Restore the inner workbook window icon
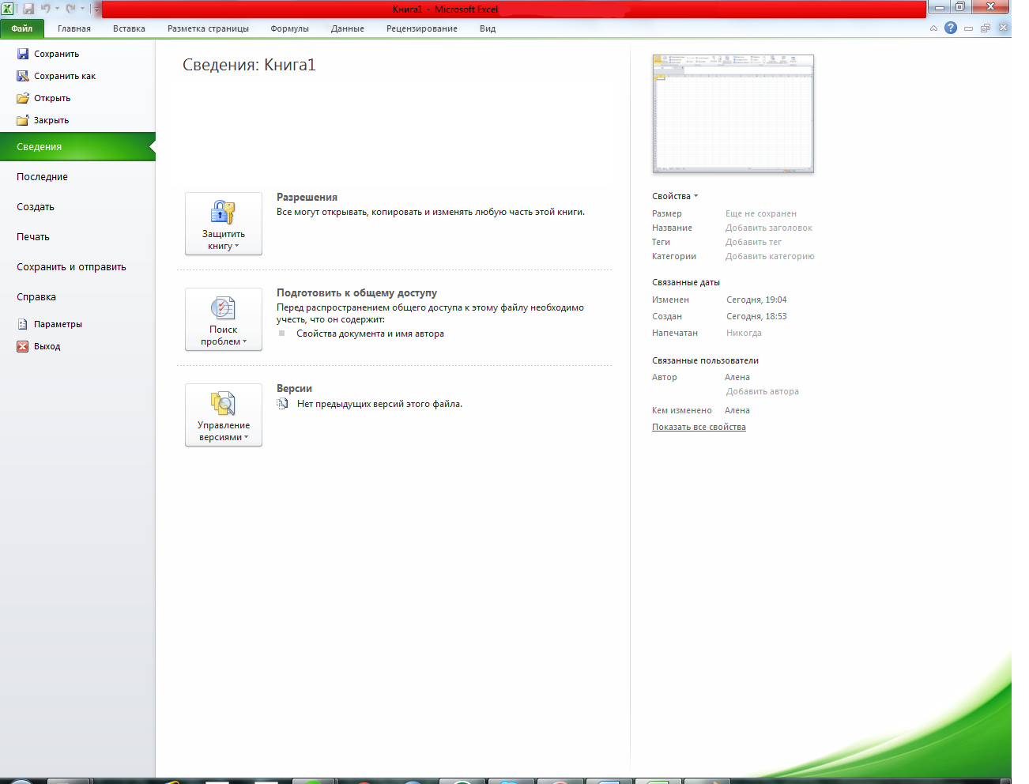 [x=986, y=28]
